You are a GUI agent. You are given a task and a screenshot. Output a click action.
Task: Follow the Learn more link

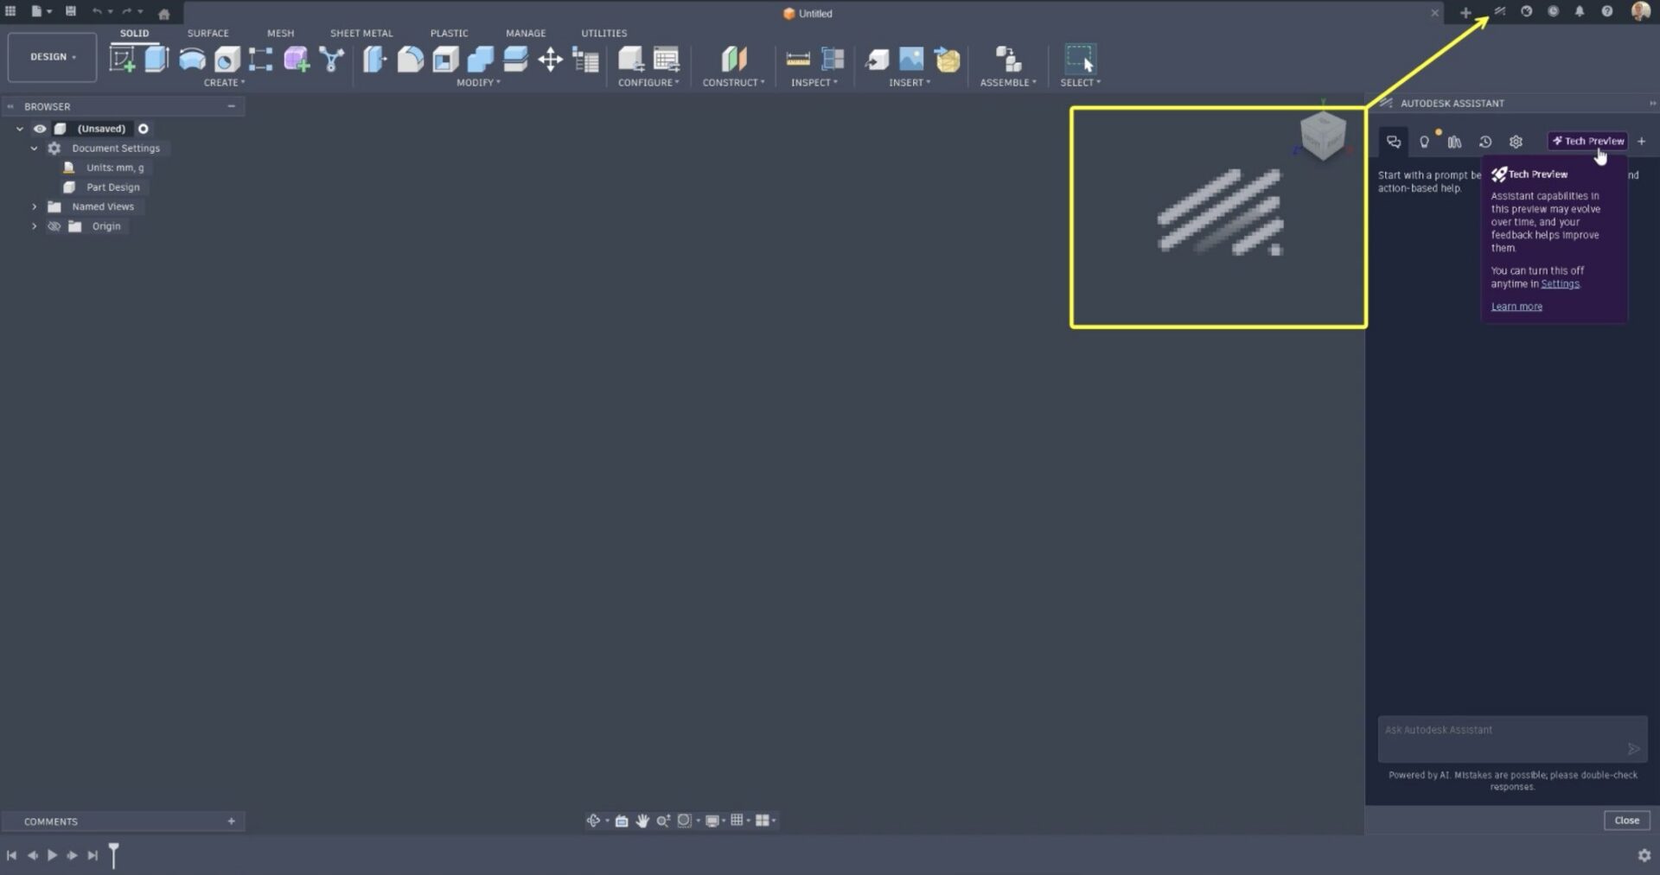[1516, 307]
